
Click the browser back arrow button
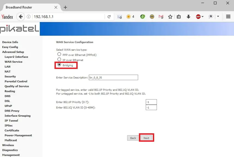21,17
